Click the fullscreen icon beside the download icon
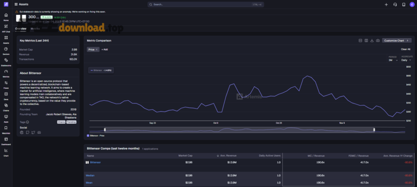The width and height of the screenshot is (417, 187). click(366, 40)
